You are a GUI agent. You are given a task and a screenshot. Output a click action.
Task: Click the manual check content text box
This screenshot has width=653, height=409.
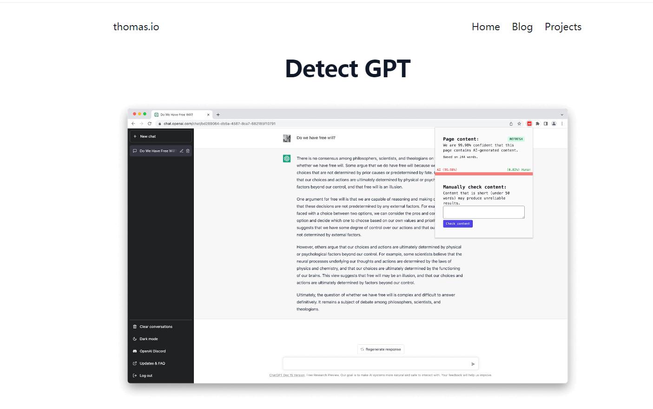pyautogui.click(x=484, y=212)
